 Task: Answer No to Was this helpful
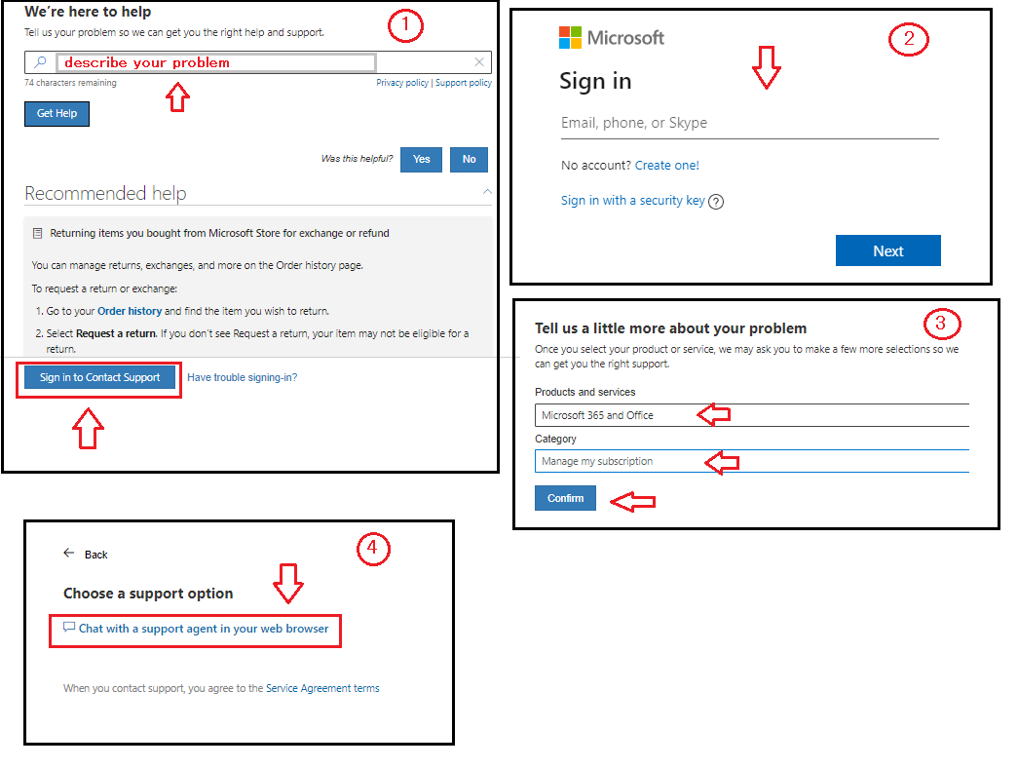pyautogui.click(x=469, y=159)
